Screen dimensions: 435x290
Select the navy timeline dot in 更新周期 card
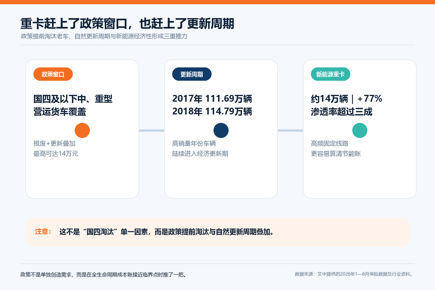(221, 130)
